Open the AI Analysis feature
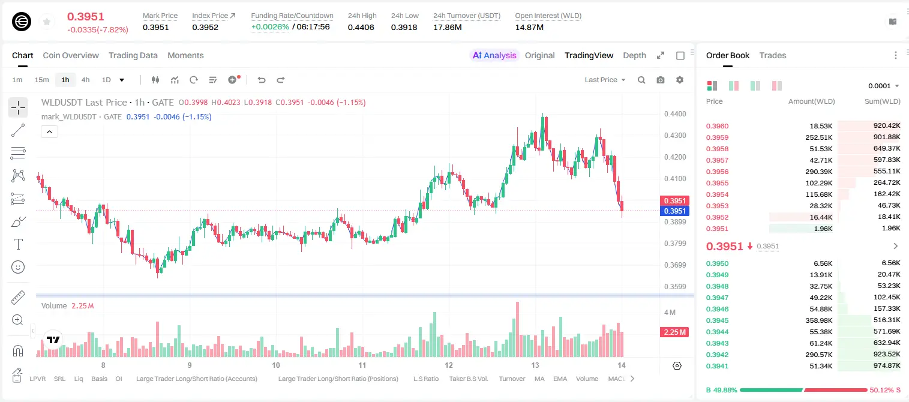909x402 pixels. 494,55
